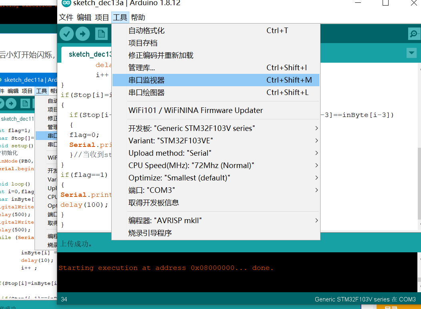
Task: Click the 'delay(100);' code line
Action: click(84, 205)
